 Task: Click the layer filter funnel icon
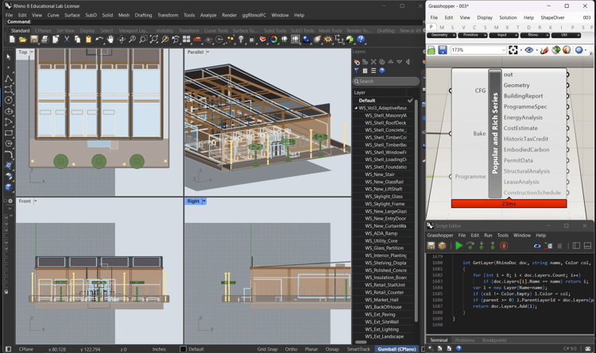pyautogui.click(x=356, y=71)
